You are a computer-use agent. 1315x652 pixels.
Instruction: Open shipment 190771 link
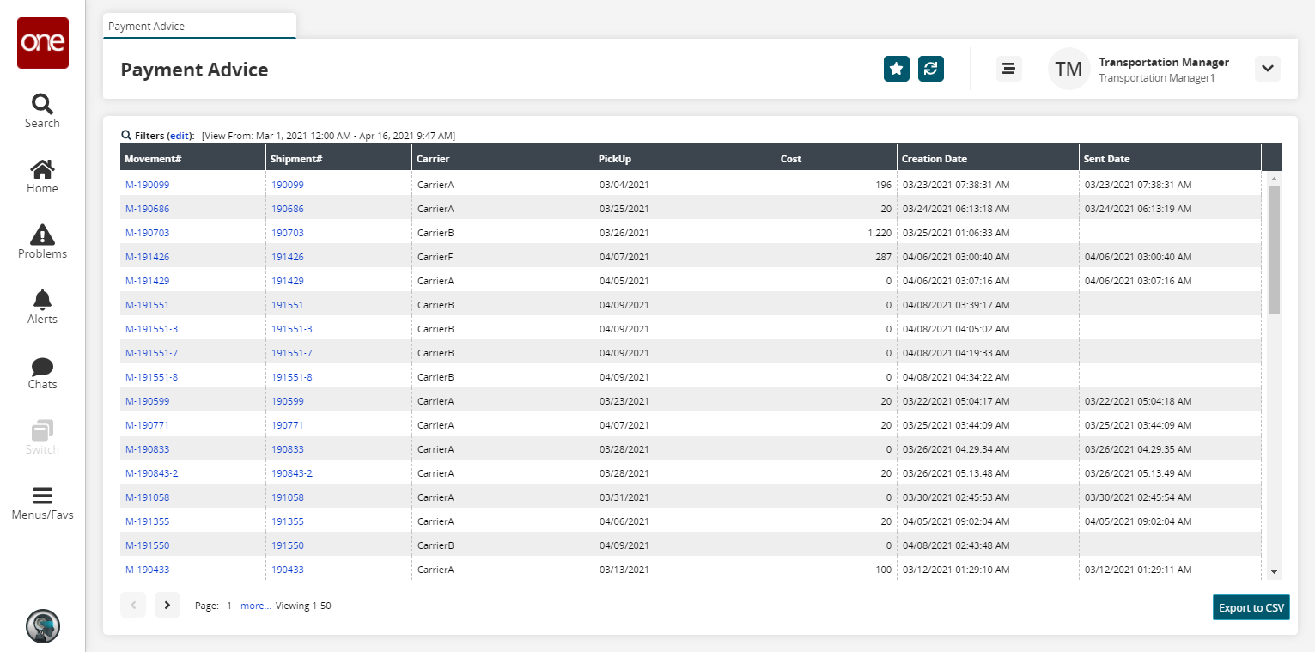(288, 425)
